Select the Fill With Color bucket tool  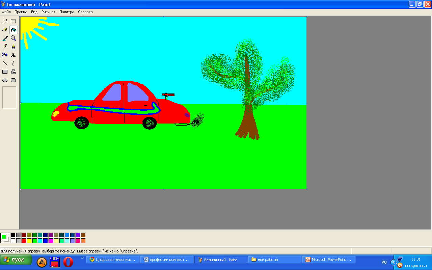(13, 30)
